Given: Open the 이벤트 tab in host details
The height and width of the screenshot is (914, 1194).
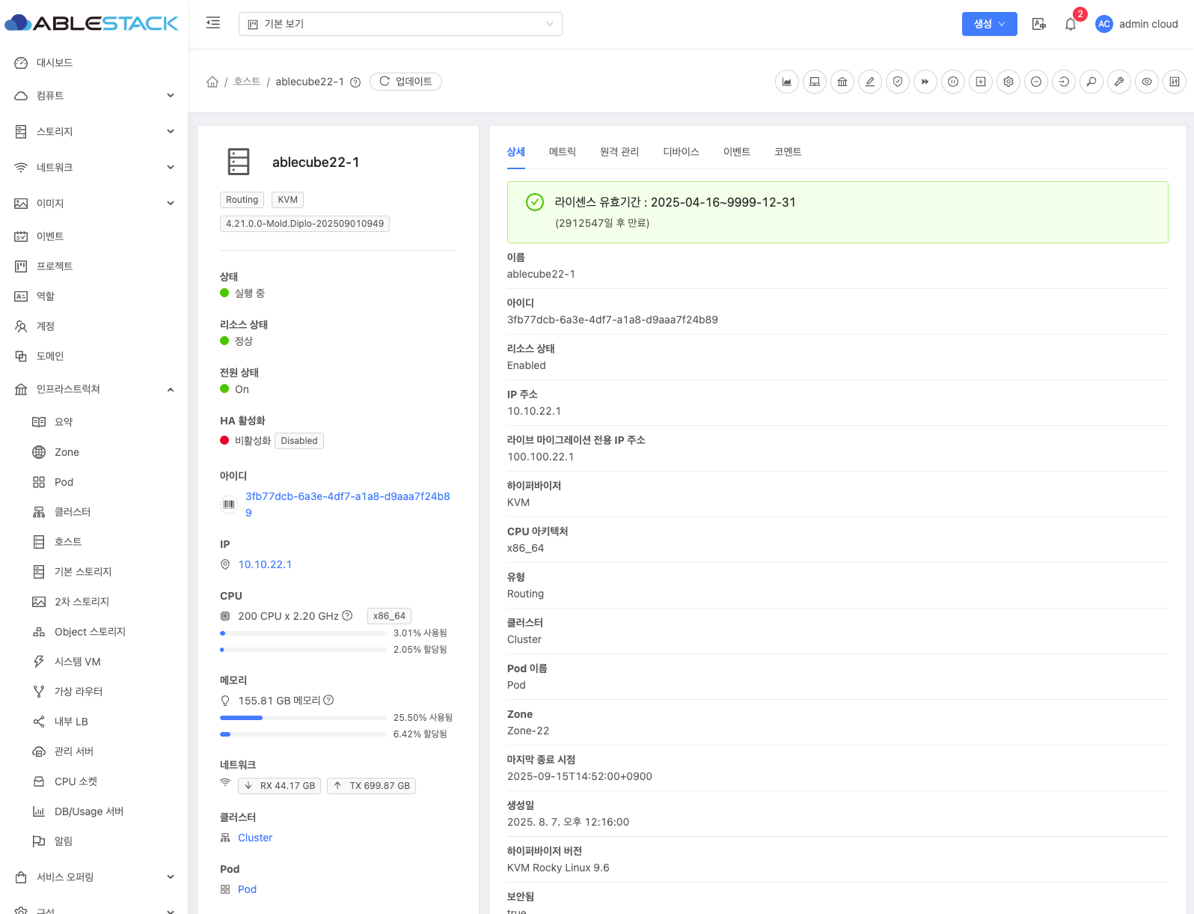Looking at the screenshot, I should (x=736, y=152).
